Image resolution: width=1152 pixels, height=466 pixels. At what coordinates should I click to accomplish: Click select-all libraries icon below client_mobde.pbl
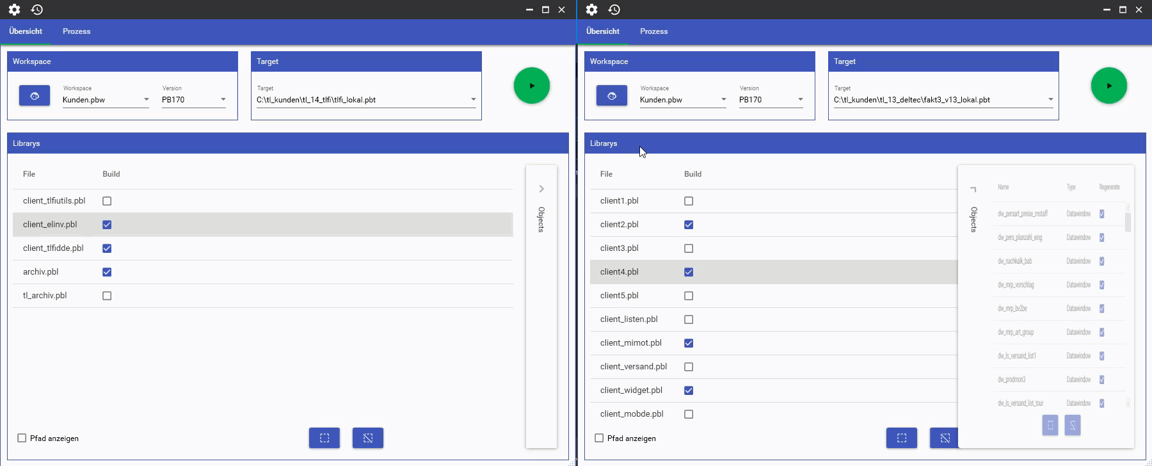coord(902,438)
